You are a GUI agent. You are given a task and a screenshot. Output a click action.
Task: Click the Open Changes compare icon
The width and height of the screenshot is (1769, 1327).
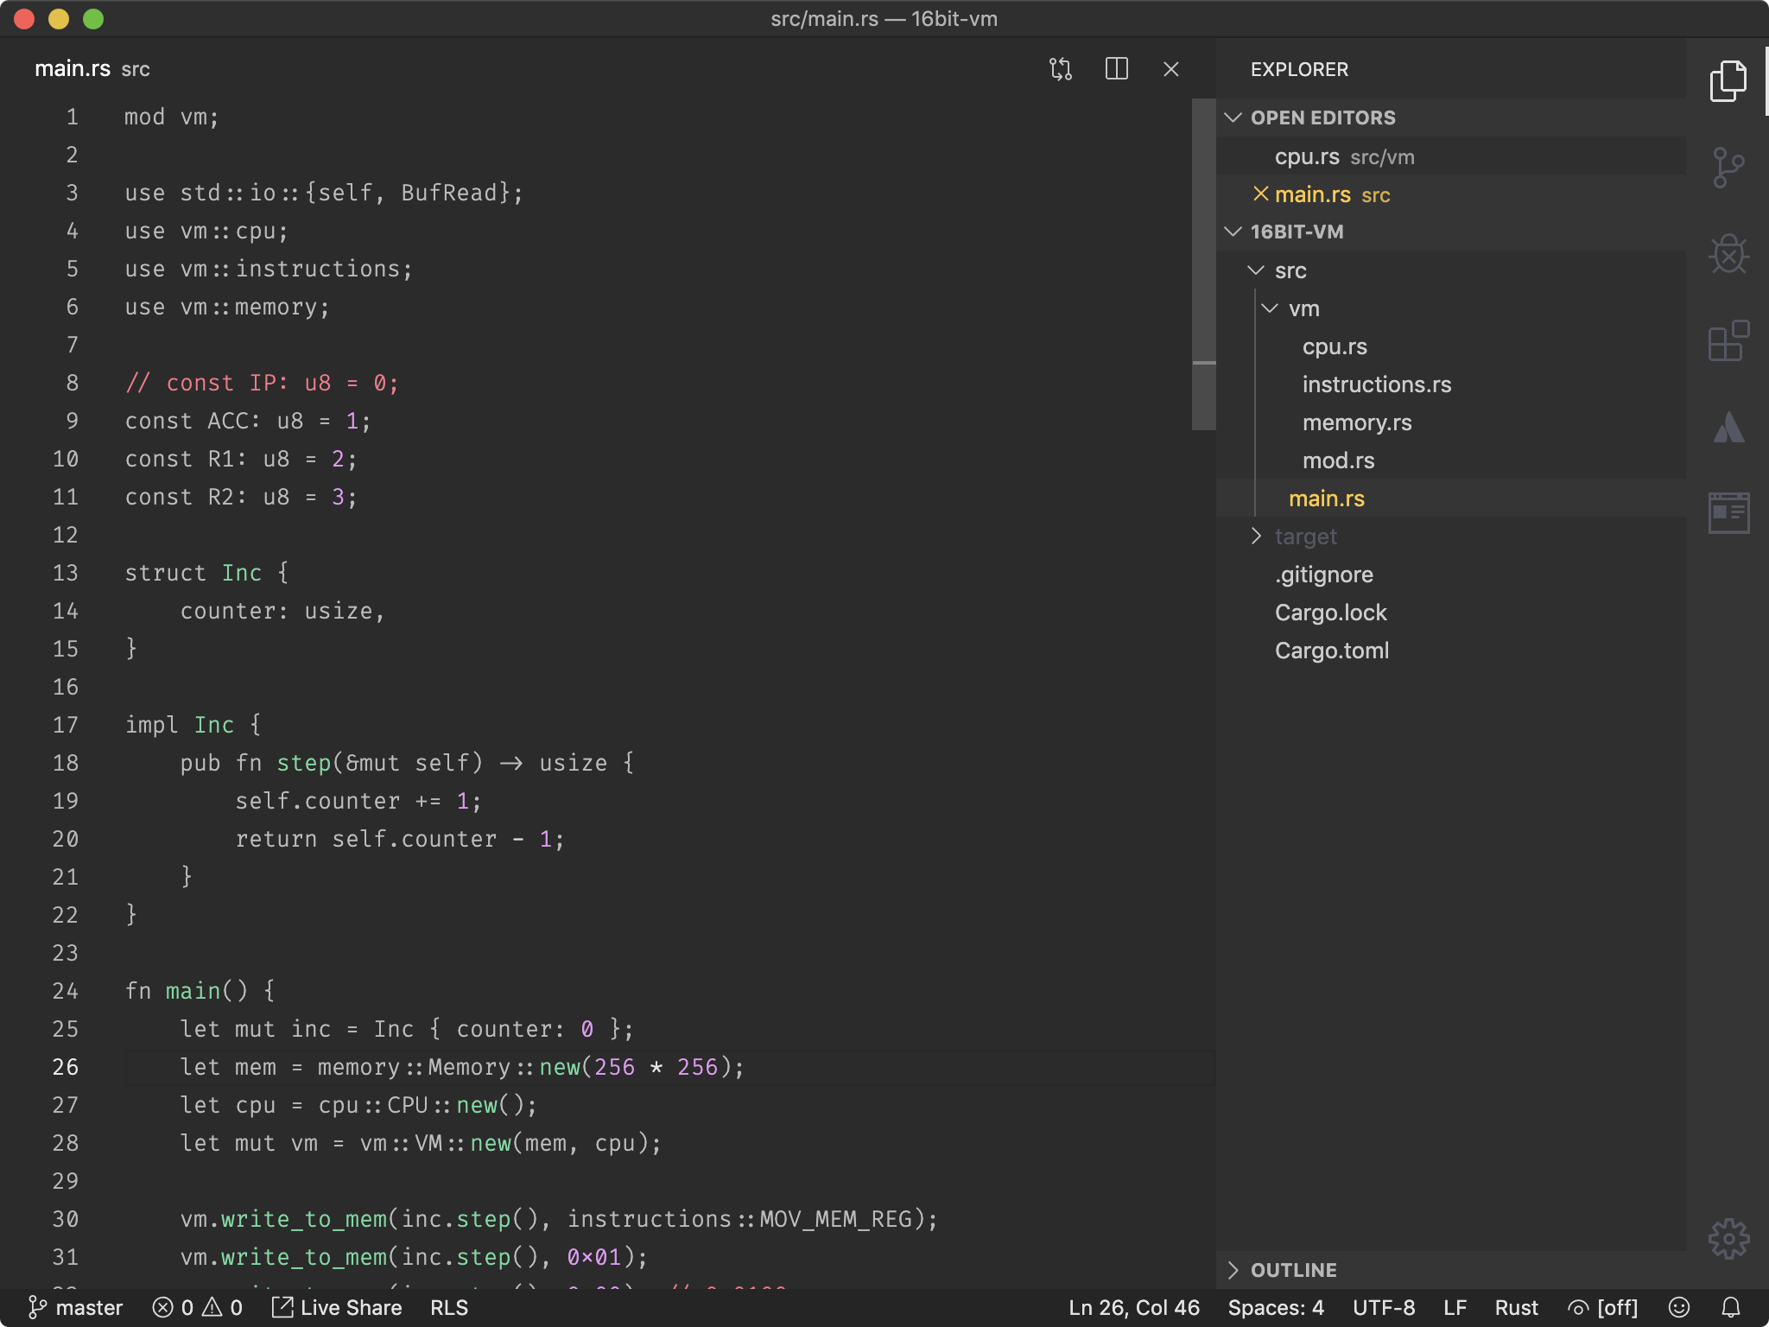coord(1061,69)
